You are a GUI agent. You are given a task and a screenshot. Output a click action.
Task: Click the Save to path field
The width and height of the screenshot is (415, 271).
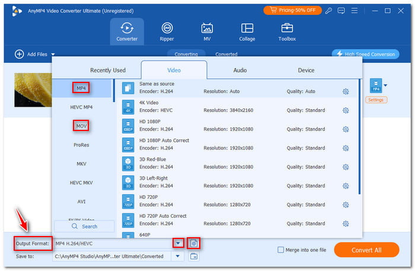click(112, 256)
